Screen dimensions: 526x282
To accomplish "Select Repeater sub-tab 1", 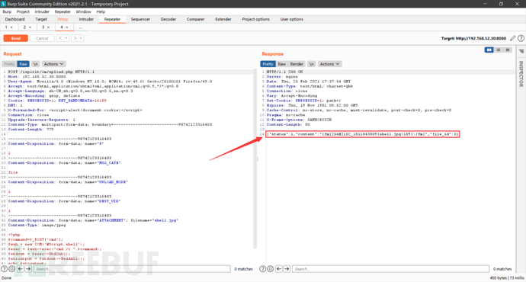I will point(6,27).
